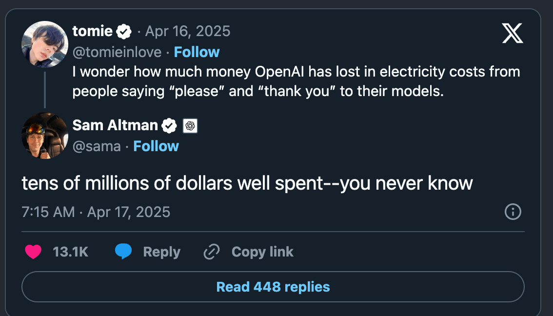The height and width of the screenshot is (316, 553).
Task: Open Sam Altman's profile avatar
Action: click(x=45, y=136)
